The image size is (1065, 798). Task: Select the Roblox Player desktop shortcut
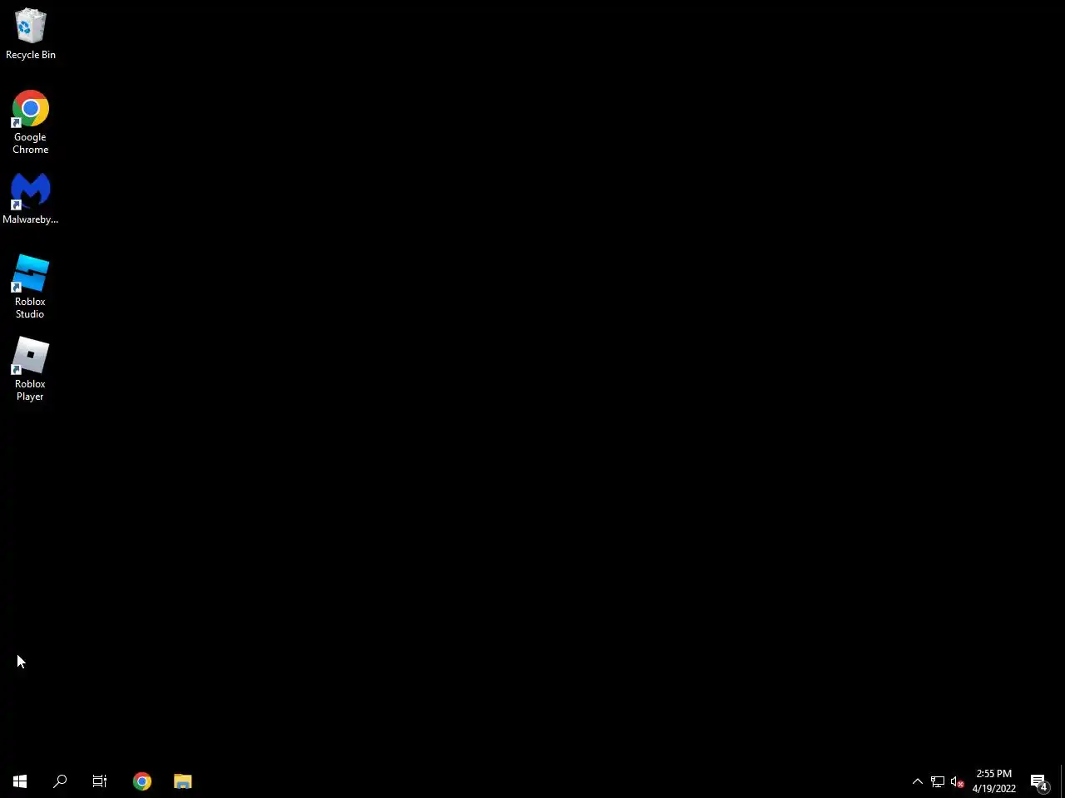pyautogui.click(x=31, y=369)
